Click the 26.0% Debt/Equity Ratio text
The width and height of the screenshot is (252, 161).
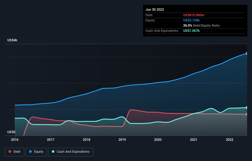click(201, 25)
